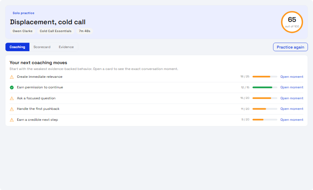Click the Solo practice label
This screenshot has height=190, width=313.
click(23, 13)
